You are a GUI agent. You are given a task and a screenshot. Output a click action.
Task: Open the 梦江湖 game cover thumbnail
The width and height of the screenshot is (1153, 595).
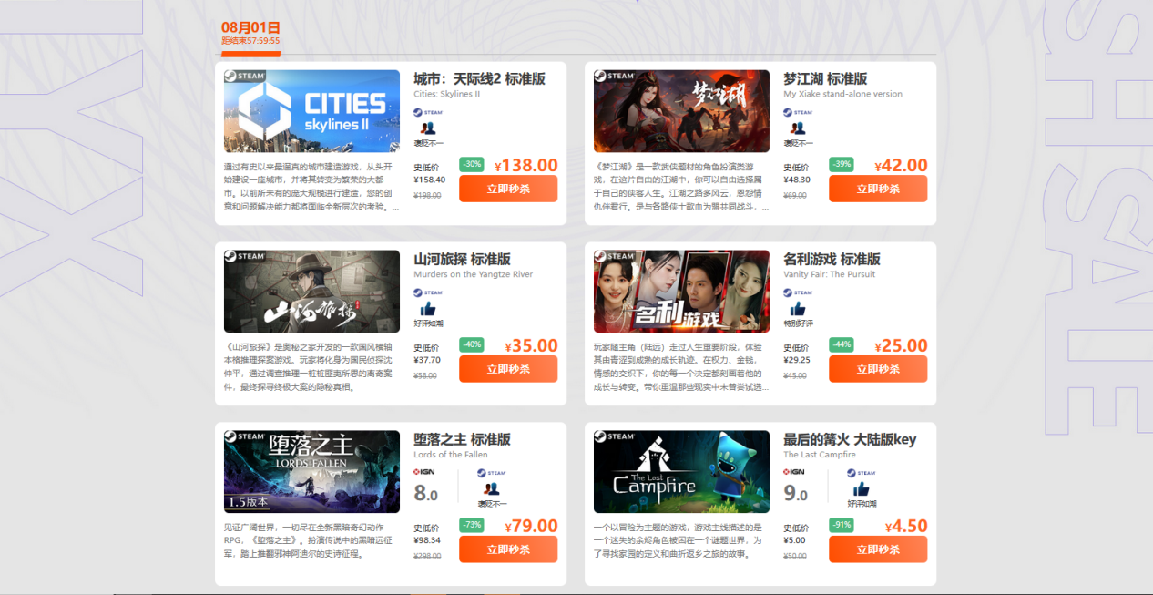pyautogui.click(x=681, y=111)
